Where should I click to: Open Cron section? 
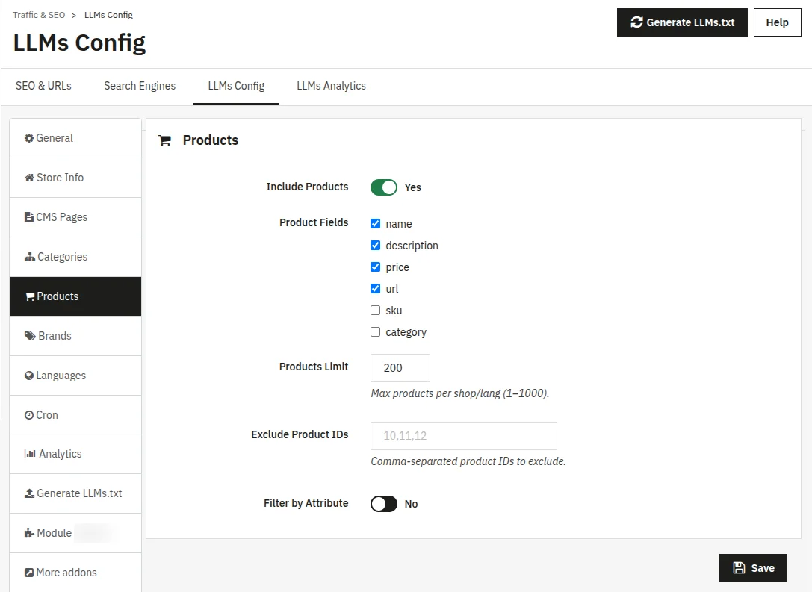point(75,415)
